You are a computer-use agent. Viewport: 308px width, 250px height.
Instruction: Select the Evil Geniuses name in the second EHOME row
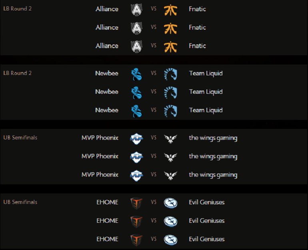click(x=207, y=221)
